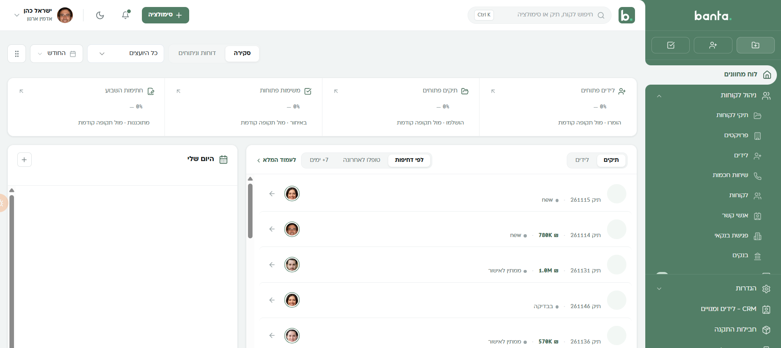Filter by +7 ימים
The height and width of the screenshot is (348, 781).
coord(319,160)
